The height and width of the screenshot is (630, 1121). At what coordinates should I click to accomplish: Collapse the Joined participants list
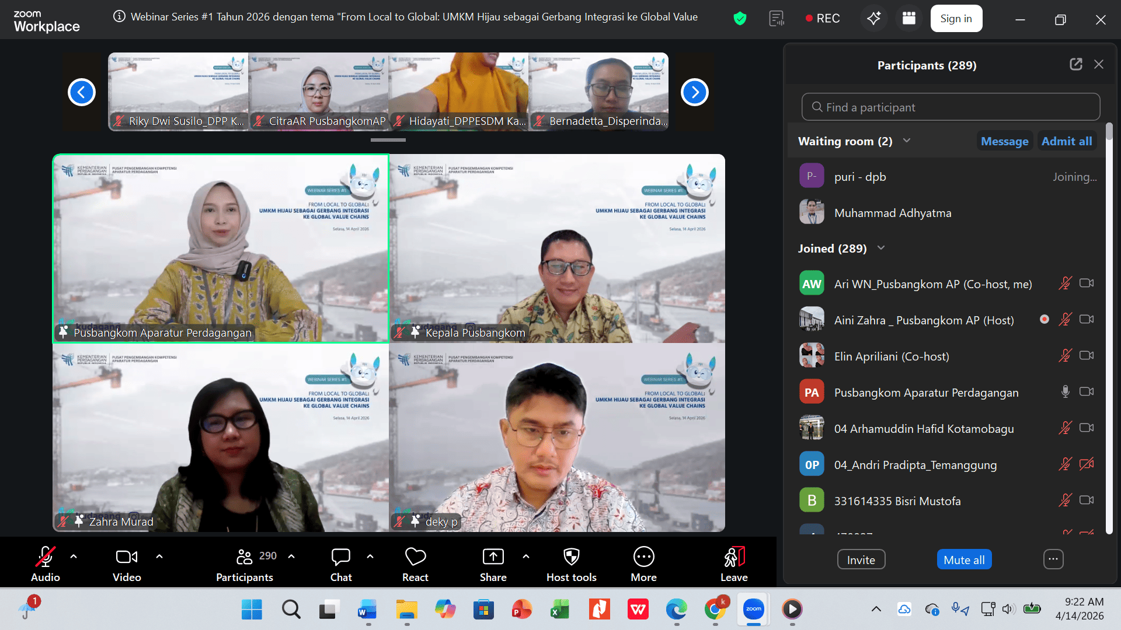[881, 248]
